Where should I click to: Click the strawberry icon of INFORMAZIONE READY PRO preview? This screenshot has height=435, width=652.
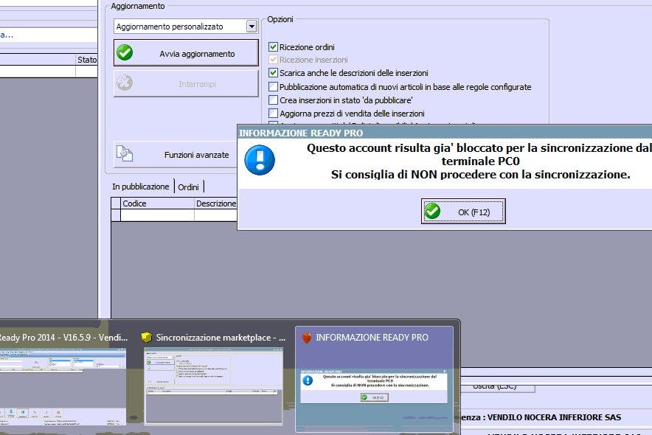coord(307,338)
